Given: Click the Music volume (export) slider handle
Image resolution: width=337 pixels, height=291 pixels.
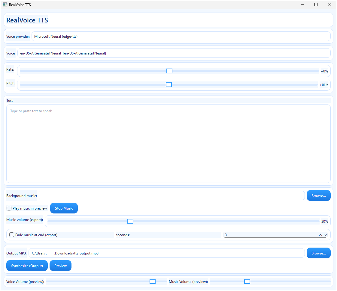Looking at the screenshot, I should pyautogui.click(x=130, y=221).
